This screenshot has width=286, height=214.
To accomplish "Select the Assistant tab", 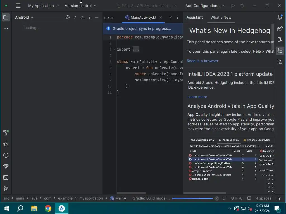I will click(x=195, y=17).
